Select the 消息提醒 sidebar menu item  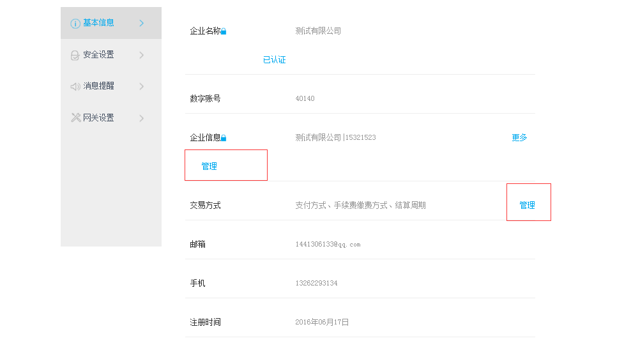point(111,86)
